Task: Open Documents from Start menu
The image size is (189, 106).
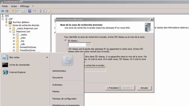Action: (x=58, y=77)
